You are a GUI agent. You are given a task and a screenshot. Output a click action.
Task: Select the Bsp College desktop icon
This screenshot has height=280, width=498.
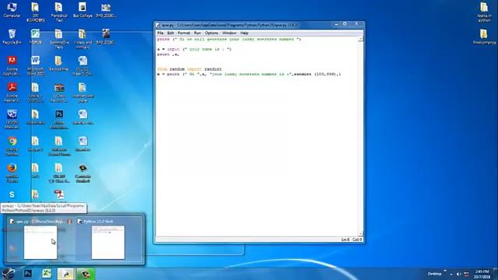82,10
